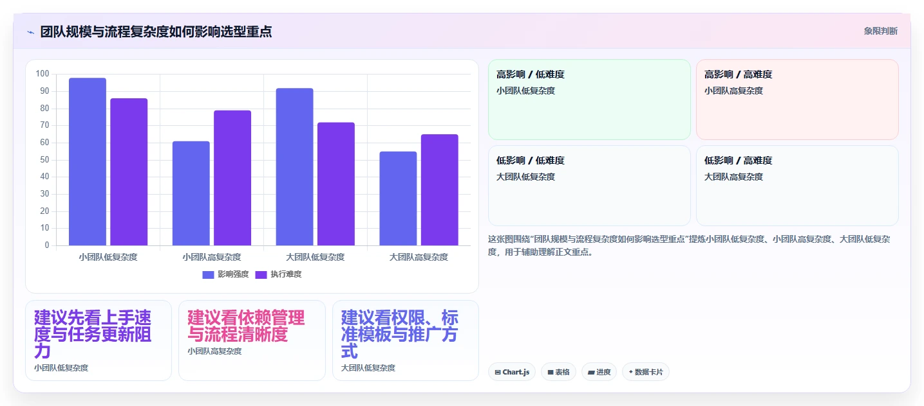Toggle the 执行难度 legend entry
Image resolution: width=924 pixels, height=406 pixels.
[x=278, y=274]
